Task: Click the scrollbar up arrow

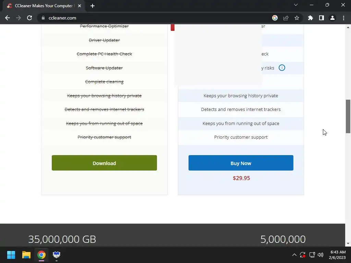Action: pyautogui.click(x=348, y=27)
